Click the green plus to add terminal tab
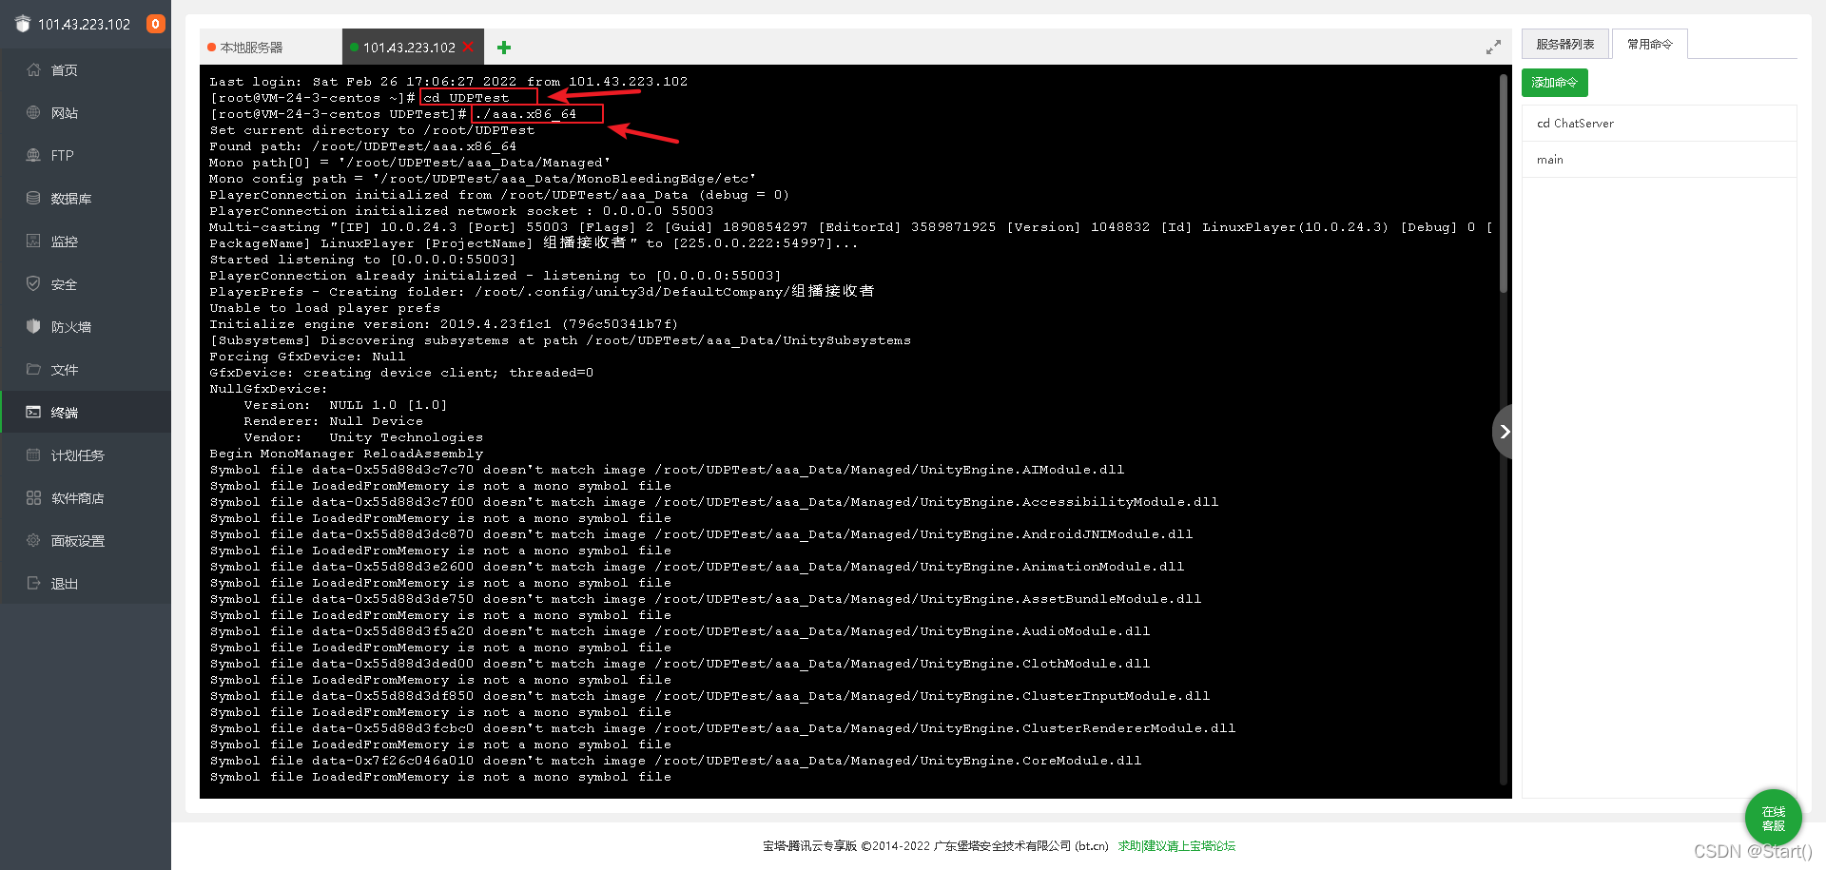This screenshot has width=1826, height=870. pos(504,48)
